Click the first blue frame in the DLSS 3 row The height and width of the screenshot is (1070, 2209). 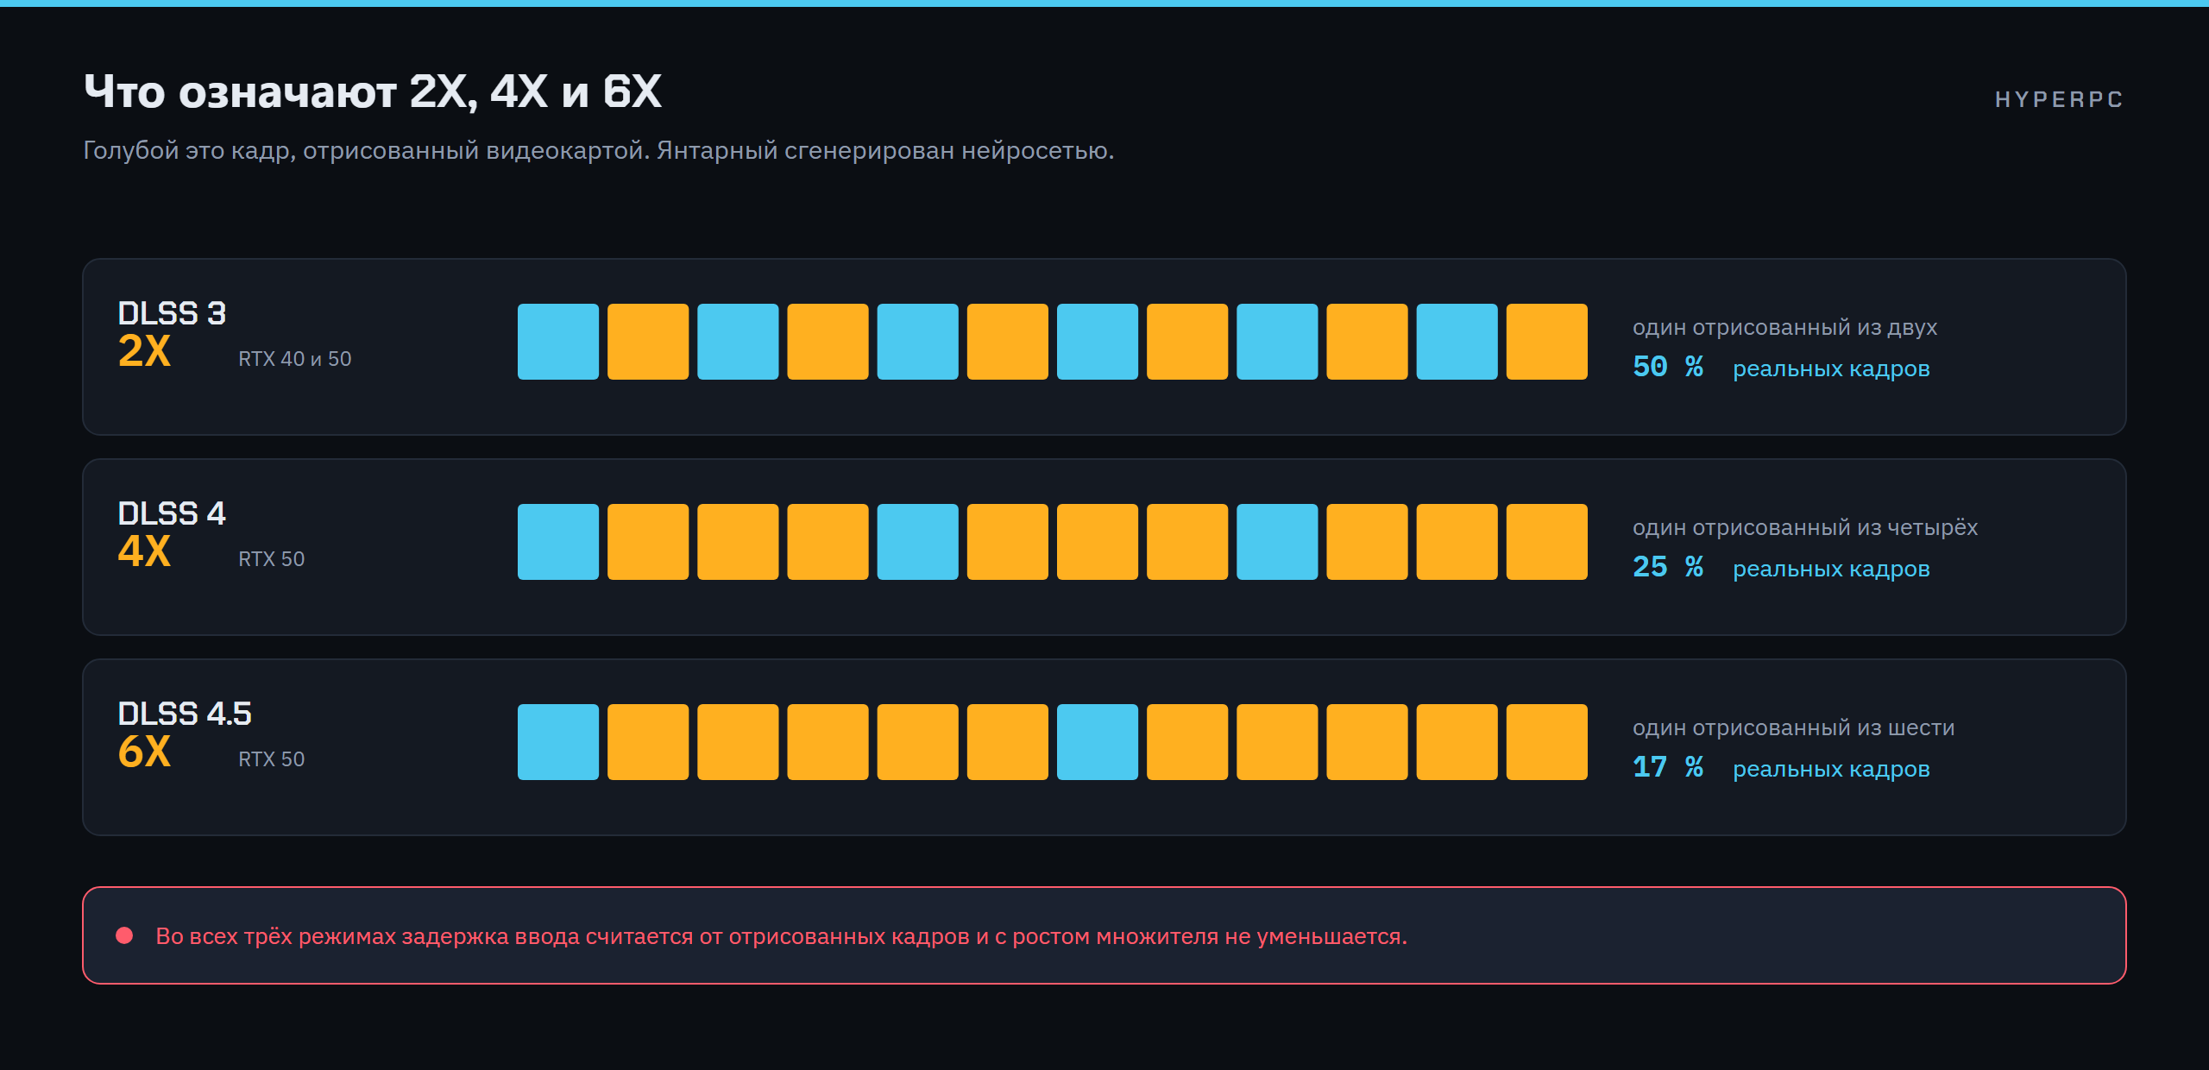pyautogui.click(x=558, y=342)
